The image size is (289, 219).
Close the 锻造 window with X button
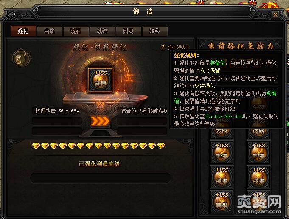click(x=275, y=14)
